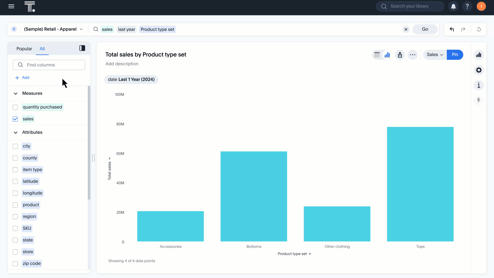Undo the last search change
494x278 pixels.
[452, 29]
